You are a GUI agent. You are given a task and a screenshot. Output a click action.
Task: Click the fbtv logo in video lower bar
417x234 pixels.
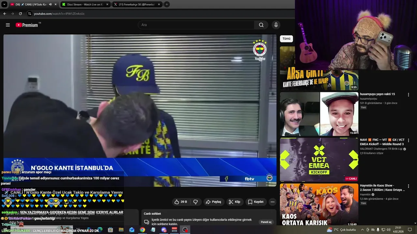pos(249,179)
